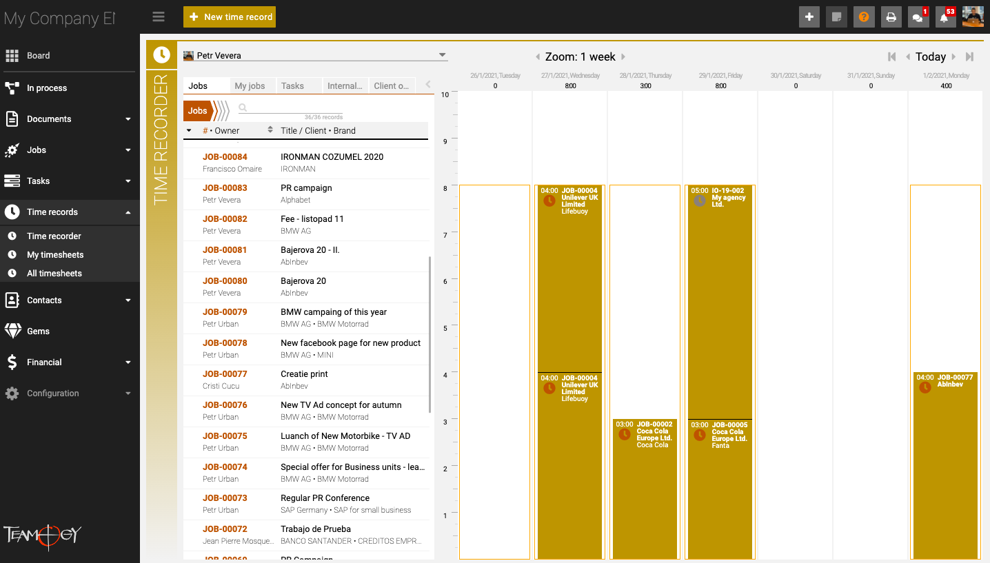This screenshot has width=990, height=563.
Task: Expand the Configuration sidebar menu
Action: (128, 393)
